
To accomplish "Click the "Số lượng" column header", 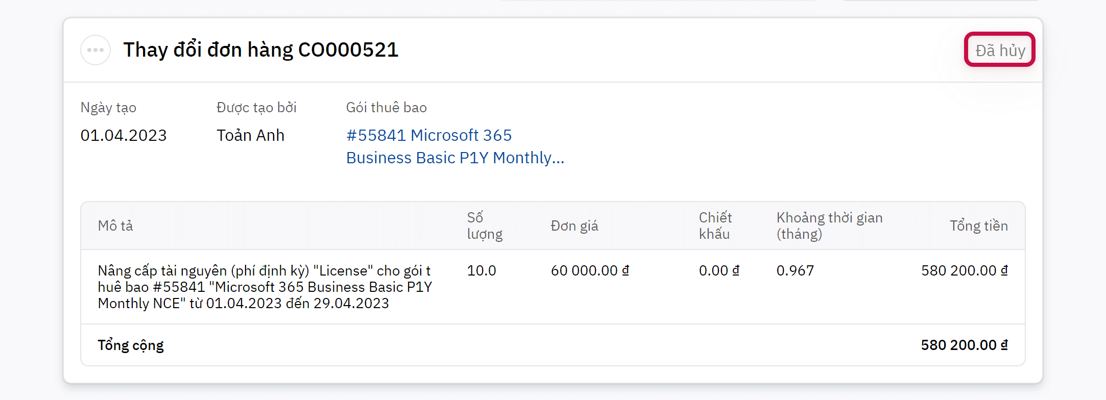I will (485, 226).
